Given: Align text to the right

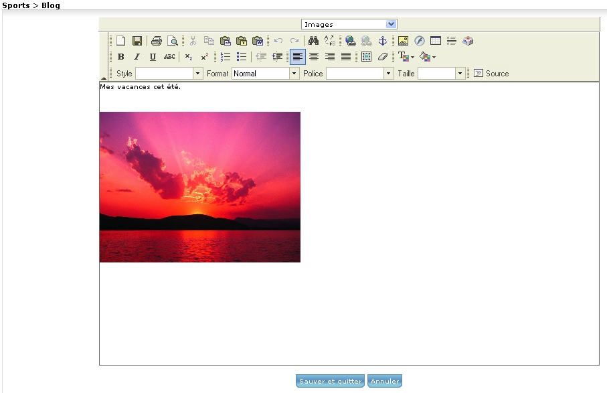Looking at the screenshot, I should coord(330,57).
